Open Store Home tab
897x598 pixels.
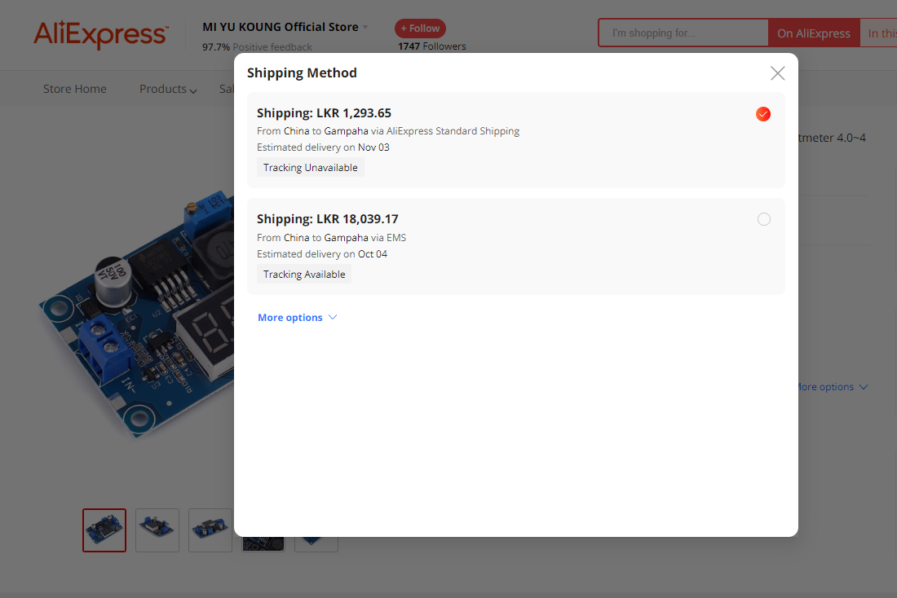click(75, 89)
